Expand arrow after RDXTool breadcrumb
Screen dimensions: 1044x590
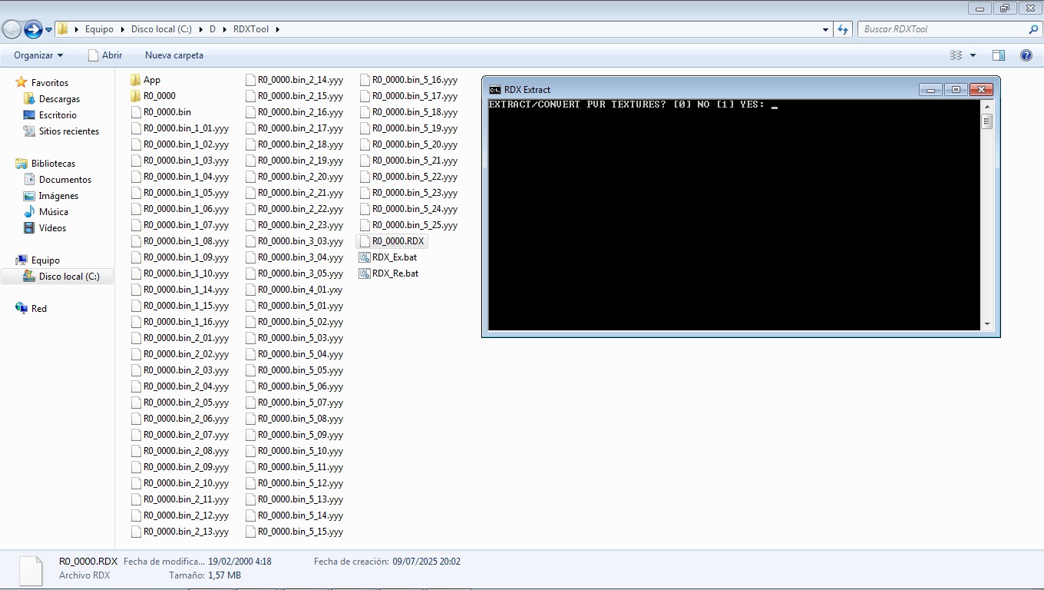[x=277, y=29]
